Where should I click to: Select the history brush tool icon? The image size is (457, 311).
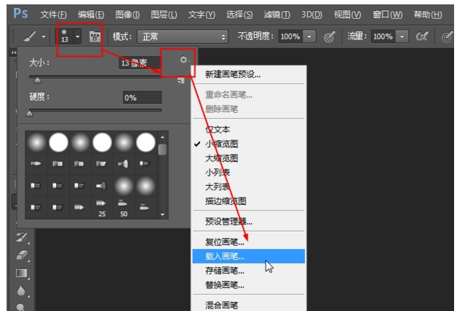pos(22,237)
